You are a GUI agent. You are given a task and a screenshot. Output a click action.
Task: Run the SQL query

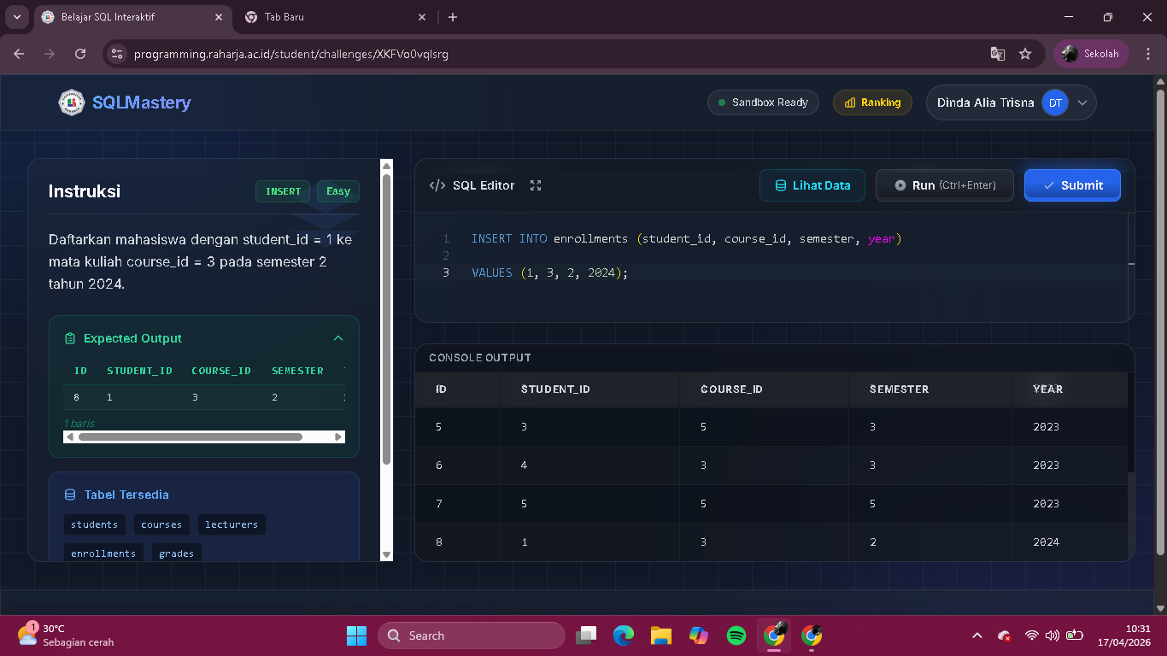pyautogui.click(x=945, y=185)
